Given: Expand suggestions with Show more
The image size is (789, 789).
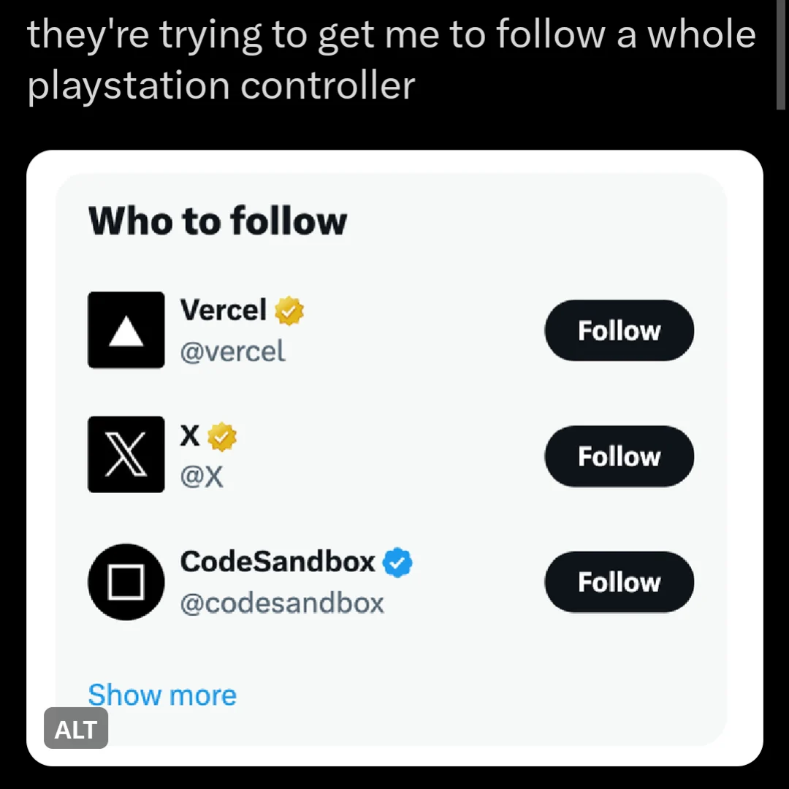Looking at the screenshot, I should pos(162,695).
